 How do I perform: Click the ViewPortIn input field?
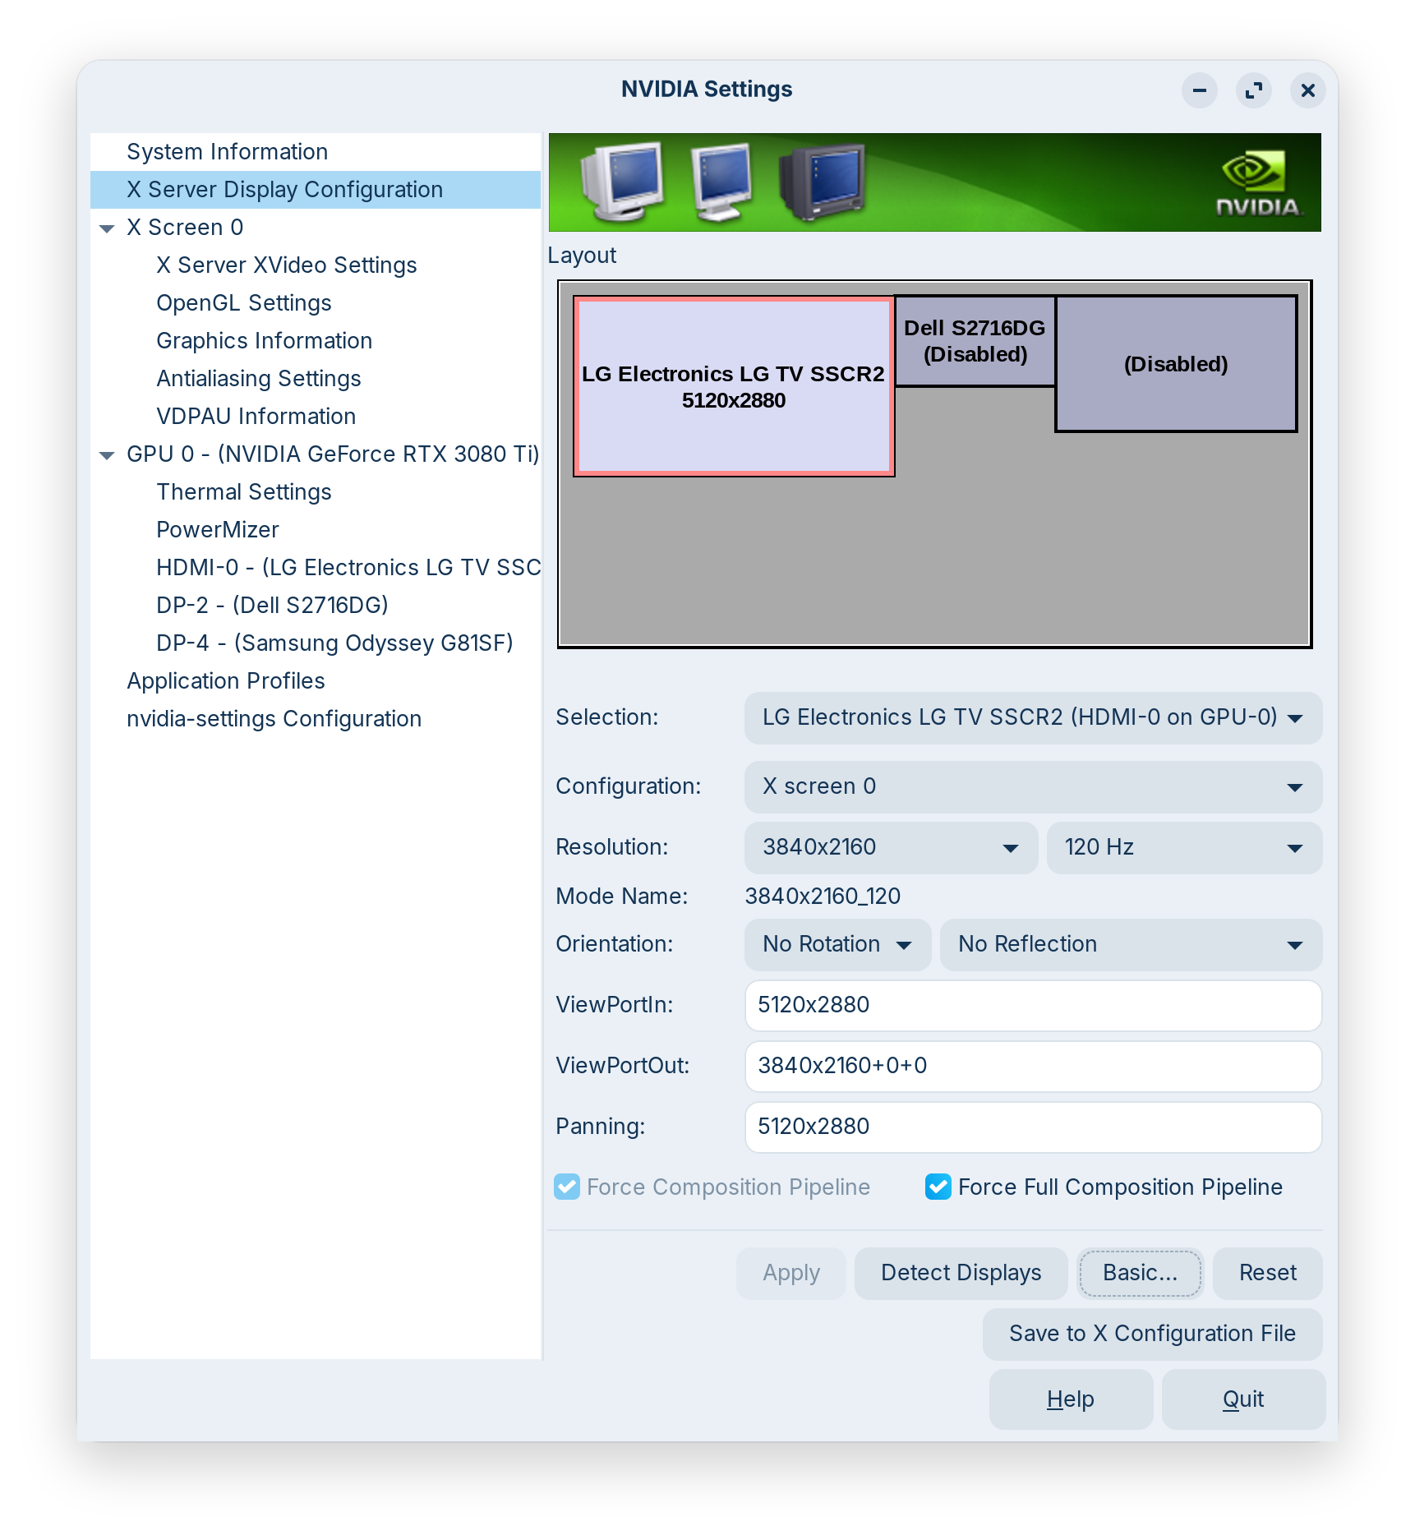coord(1032,1005)
